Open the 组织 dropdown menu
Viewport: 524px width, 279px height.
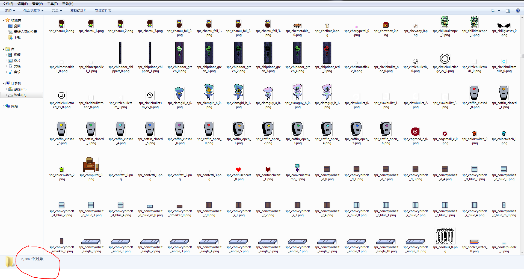(x=10, y=11)
